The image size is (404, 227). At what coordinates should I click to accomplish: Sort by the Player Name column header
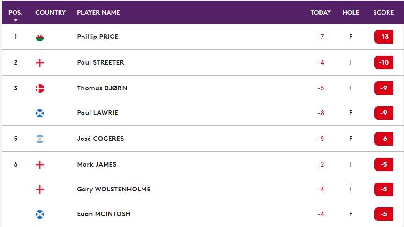coord(98,13)
